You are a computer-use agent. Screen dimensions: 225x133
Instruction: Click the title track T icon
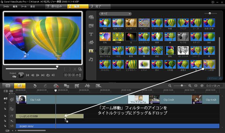click(x=12, y=116)
